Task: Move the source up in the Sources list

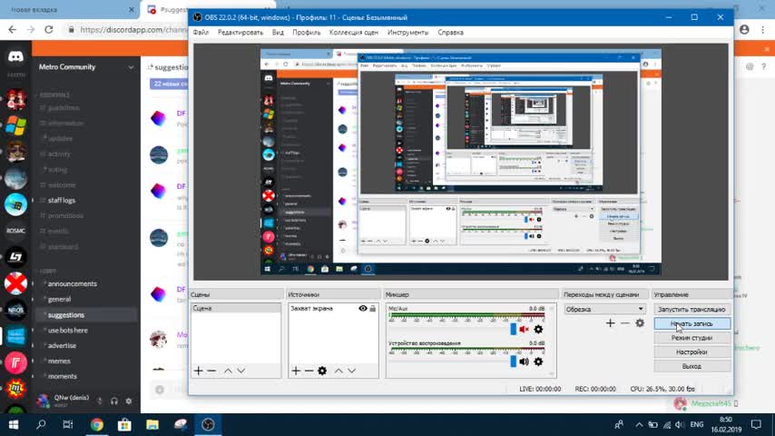Action: (338, 371)
